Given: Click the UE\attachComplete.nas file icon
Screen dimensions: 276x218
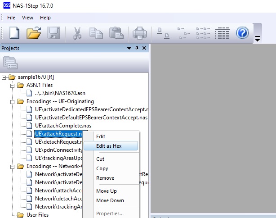Looking at the screenshot, I should click(29, 126).
